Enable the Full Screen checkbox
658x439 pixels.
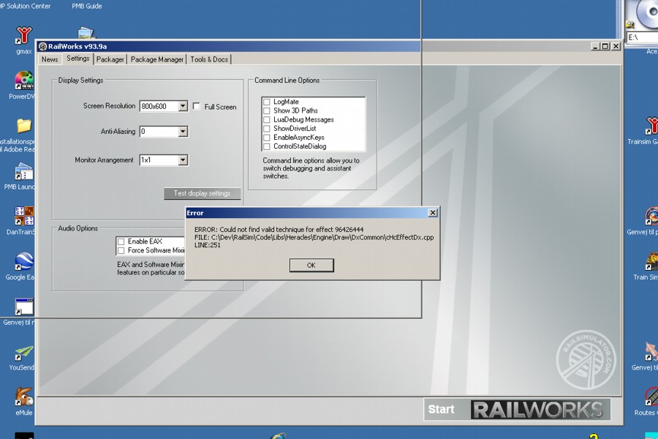197,106
